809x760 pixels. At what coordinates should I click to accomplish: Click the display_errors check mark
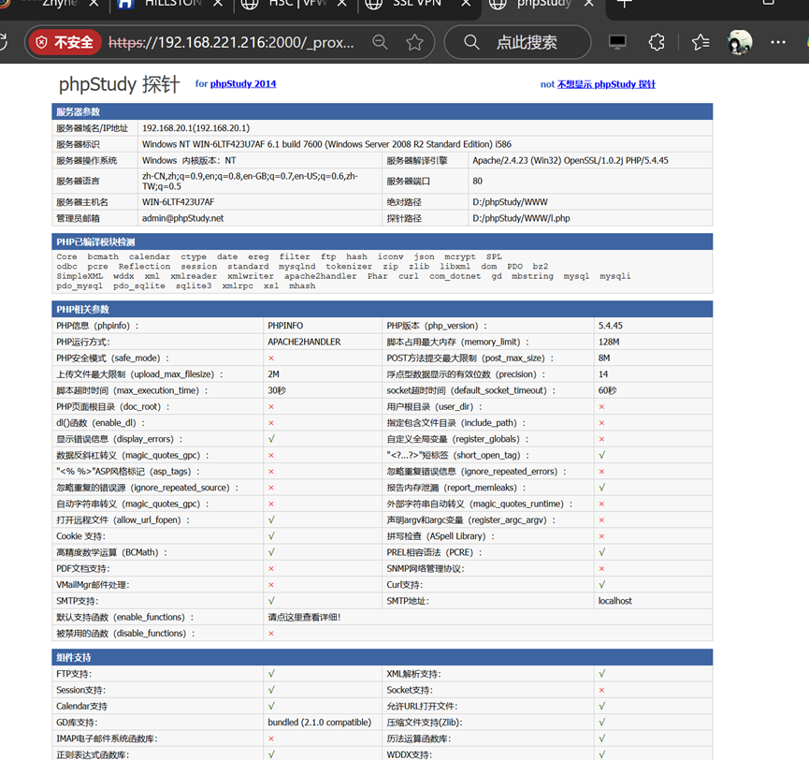(x=271, y=439)
